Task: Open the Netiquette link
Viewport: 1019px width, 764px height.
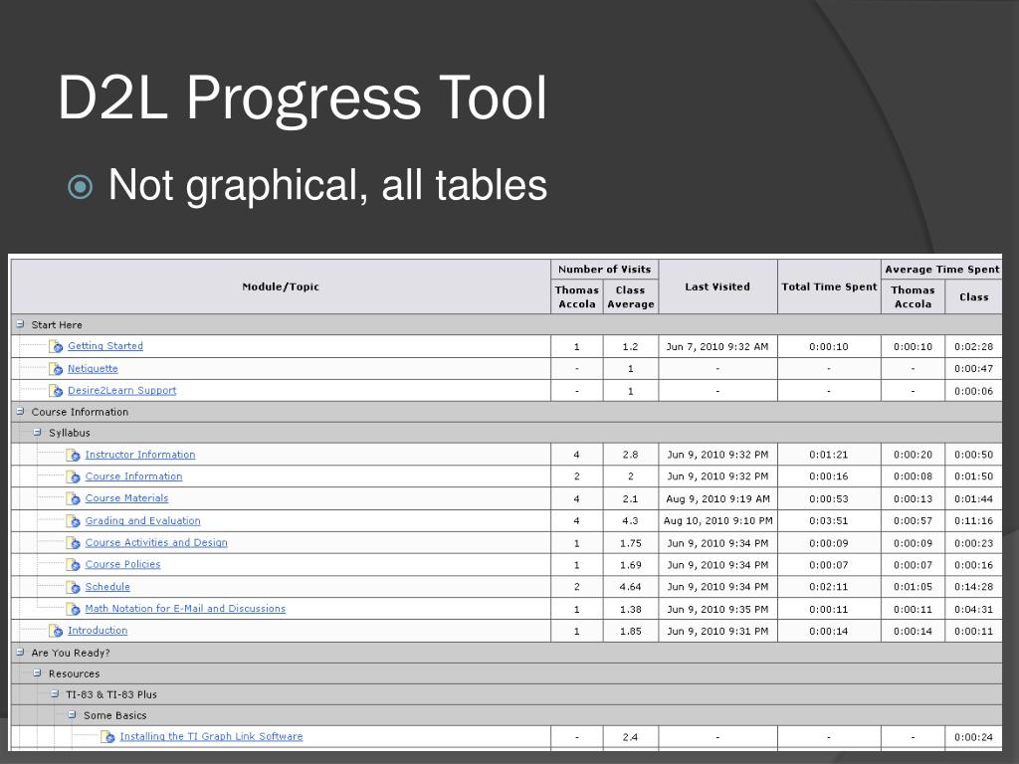Action: pyautogui.click(x=93, y=368)
